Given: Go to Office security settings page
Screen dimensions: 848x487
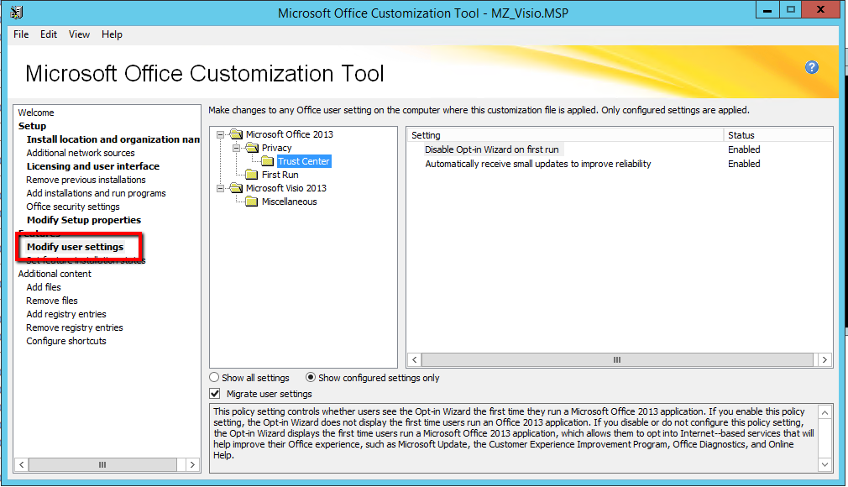Looking at the screenshot, I should point(73,207).
